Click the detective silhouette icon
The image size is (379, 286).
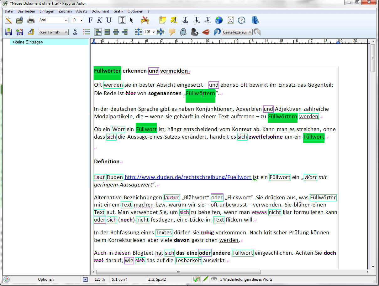pos(194,32)
